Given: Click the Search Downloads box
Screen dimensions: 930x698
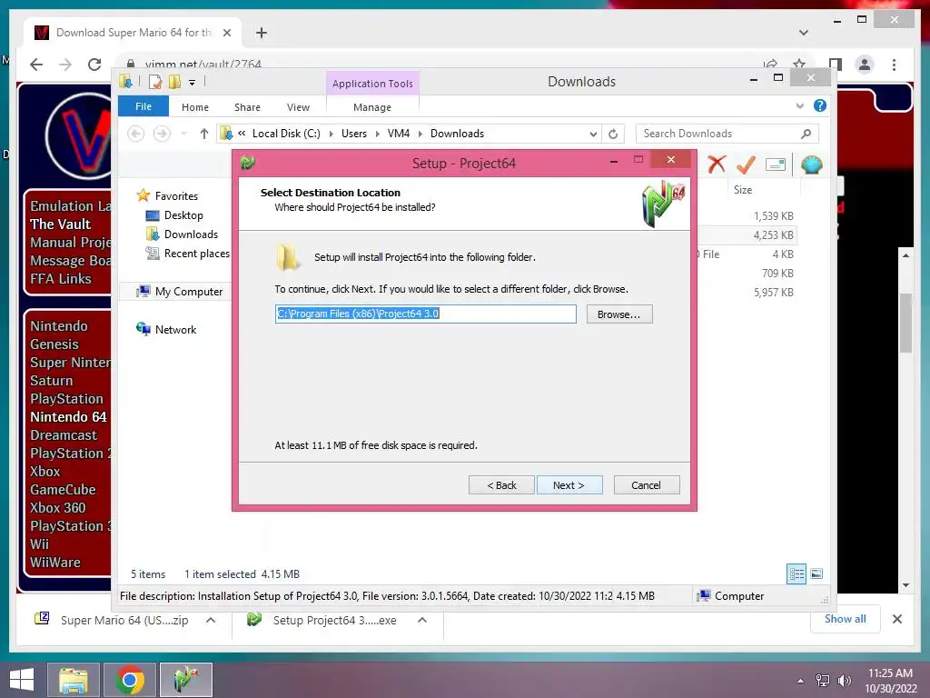Looking at the screenshot, I should (727, 134).
